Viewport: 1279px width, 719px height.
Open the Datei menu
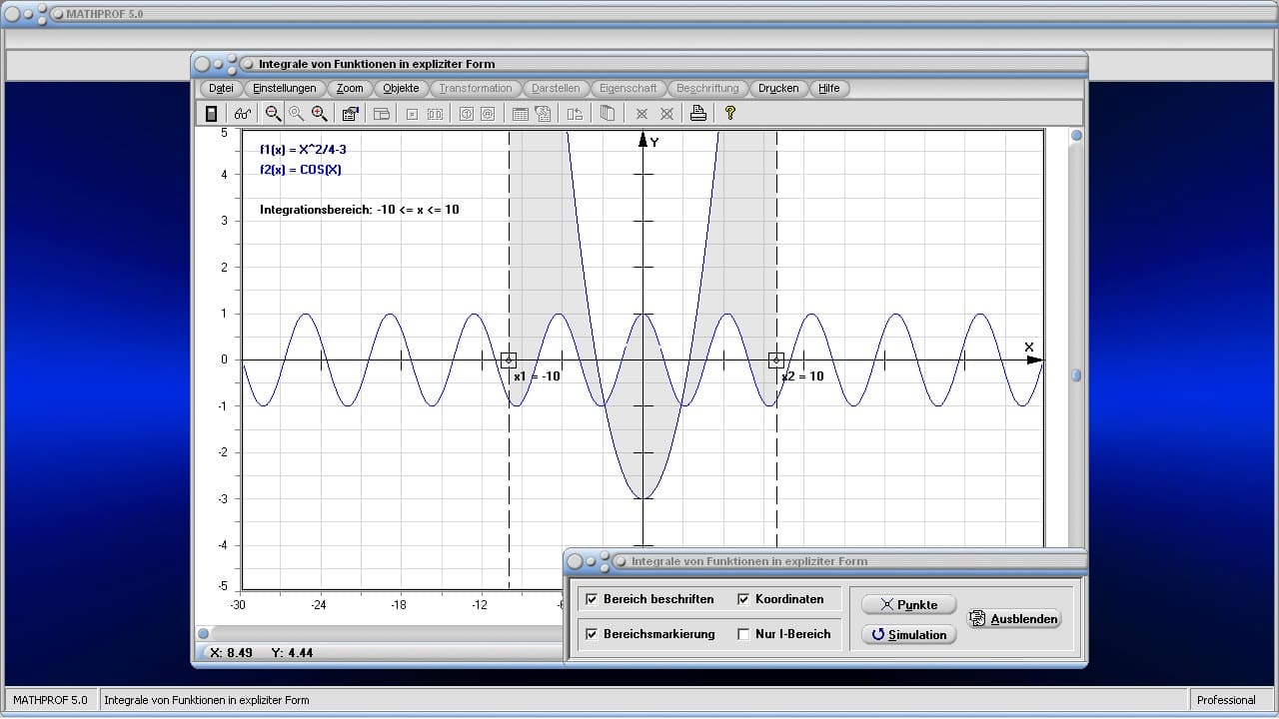tap(221, 88)
